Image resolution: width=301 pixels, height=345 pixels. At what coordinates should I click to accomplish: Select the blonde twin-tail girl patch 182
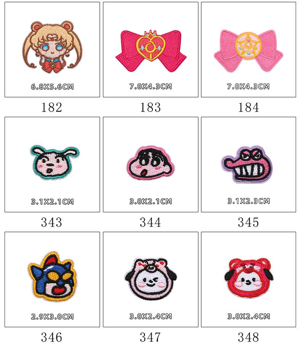coord(52,47)
